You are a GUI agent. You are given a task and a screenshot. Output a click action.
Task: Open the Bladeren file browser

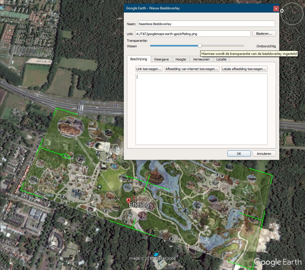(264, 33)
